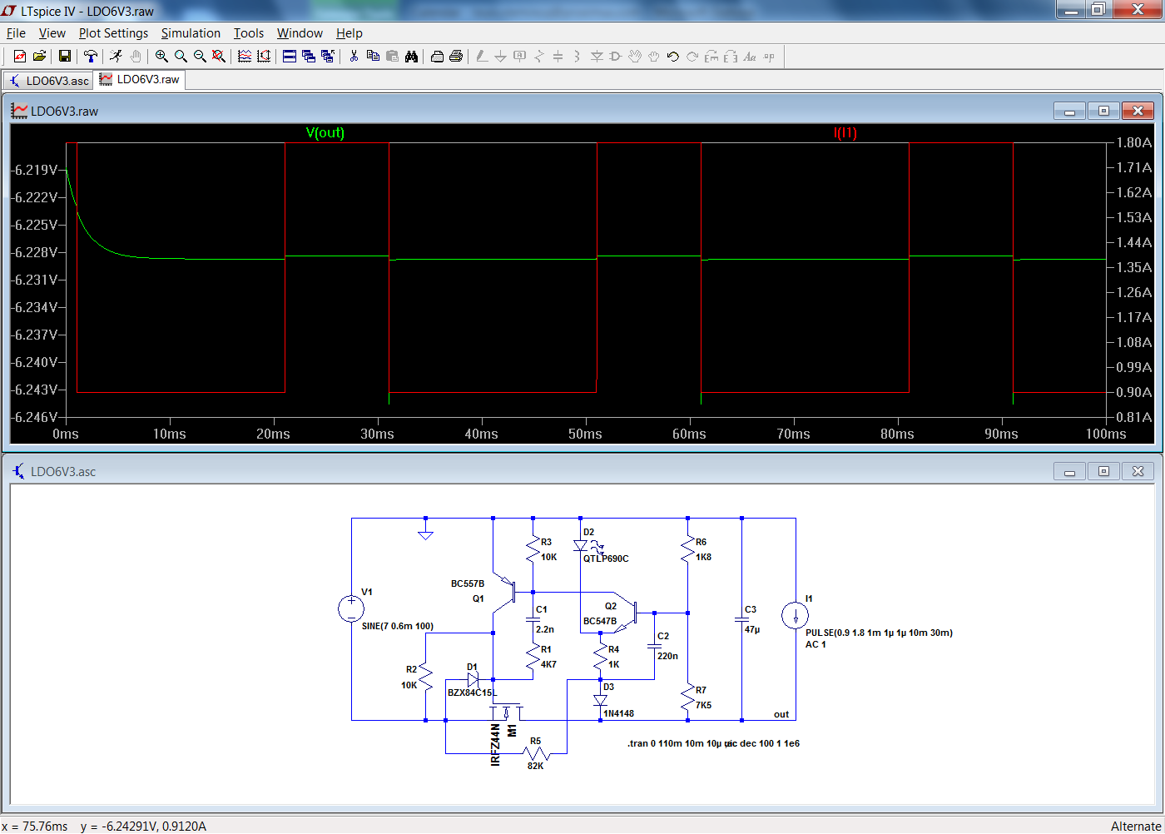
Task: Open the Tools menu
Action: point(248,33)
